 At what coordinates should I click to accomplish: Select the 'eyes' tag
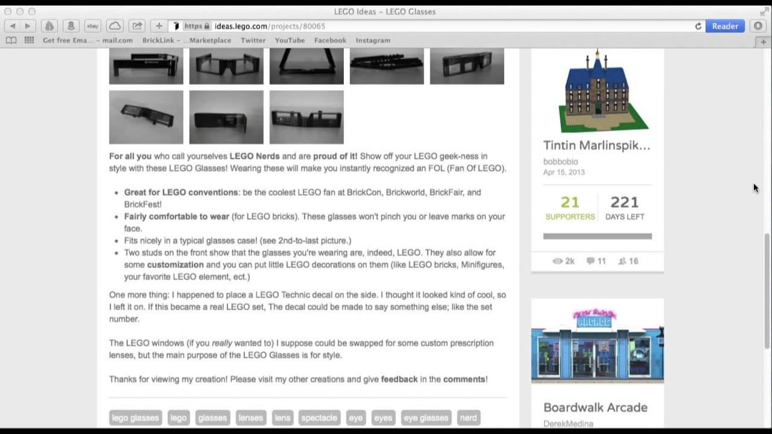coord(383,418)
